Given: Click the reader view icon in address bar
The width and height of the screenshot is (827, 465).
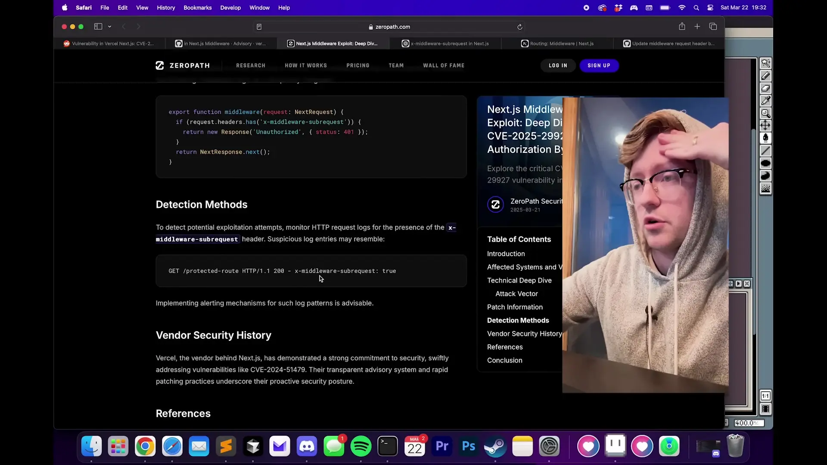Looking at the screenshot, I should [259, 27].
